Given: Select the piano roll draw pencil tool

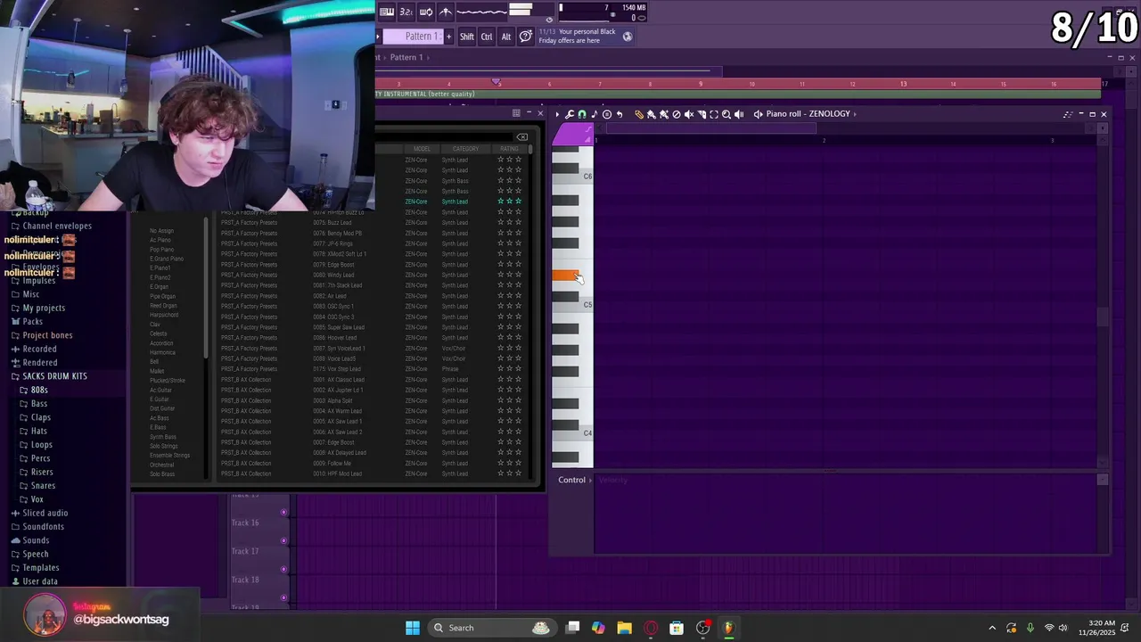Looking at the screenshot, I should tap(639, 114).
